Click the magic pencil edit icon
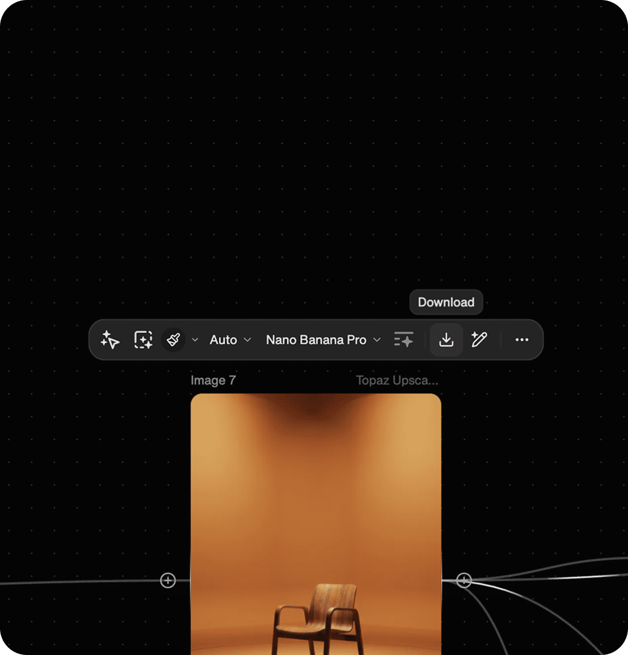Viewport: 628px width, 655px height. pos(479,340)
